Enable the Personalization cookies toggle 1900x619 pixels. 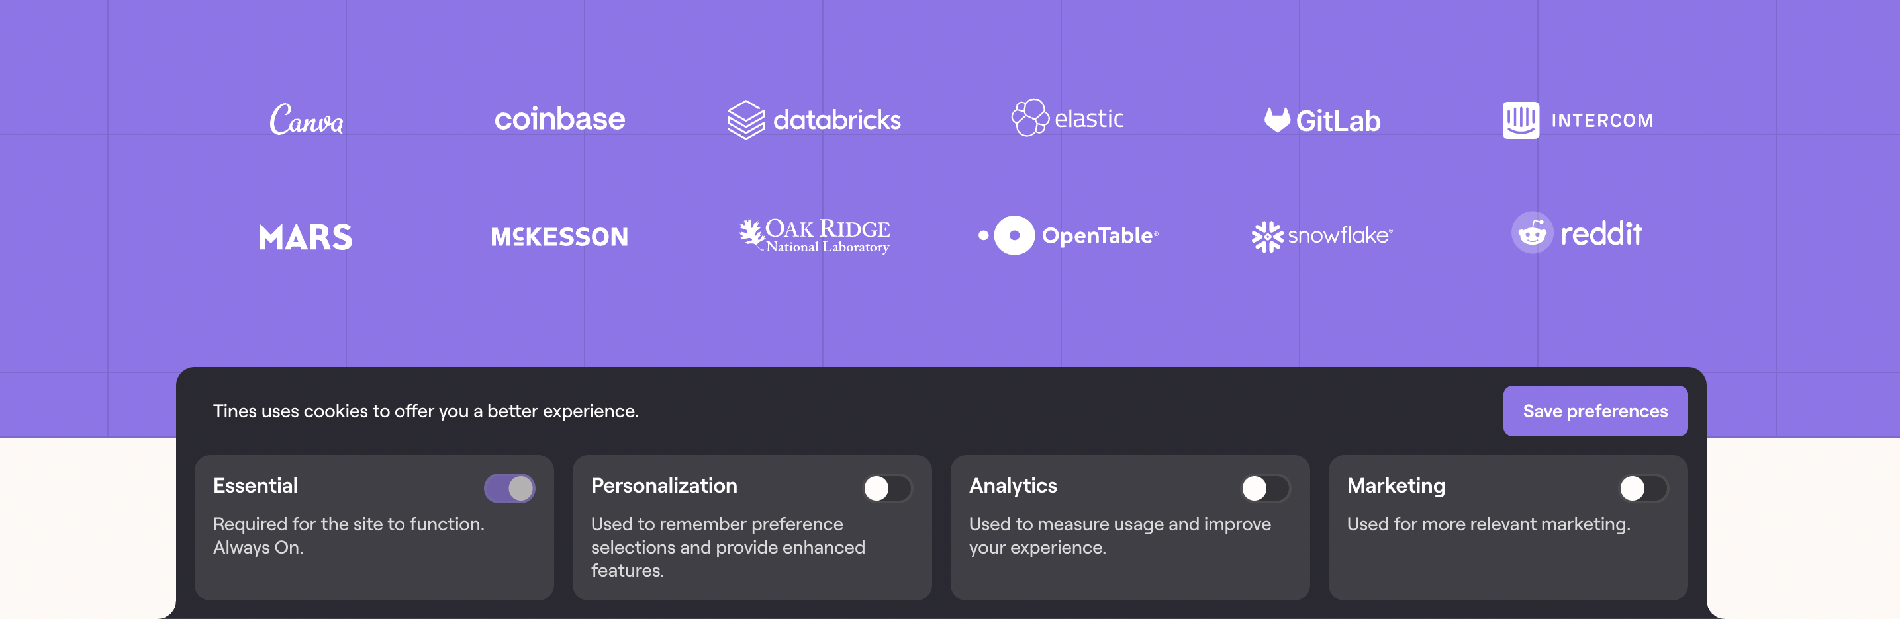pos(886,488)
